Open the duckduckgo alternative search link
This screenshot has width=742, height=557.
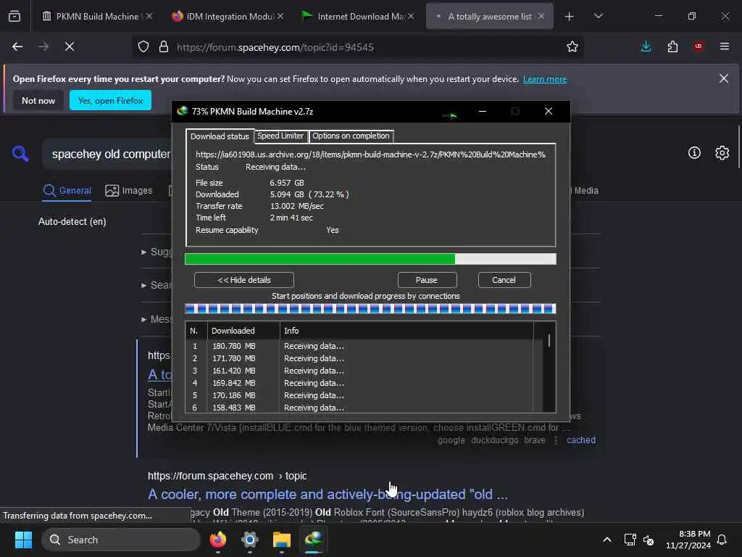tap(494, 440)
